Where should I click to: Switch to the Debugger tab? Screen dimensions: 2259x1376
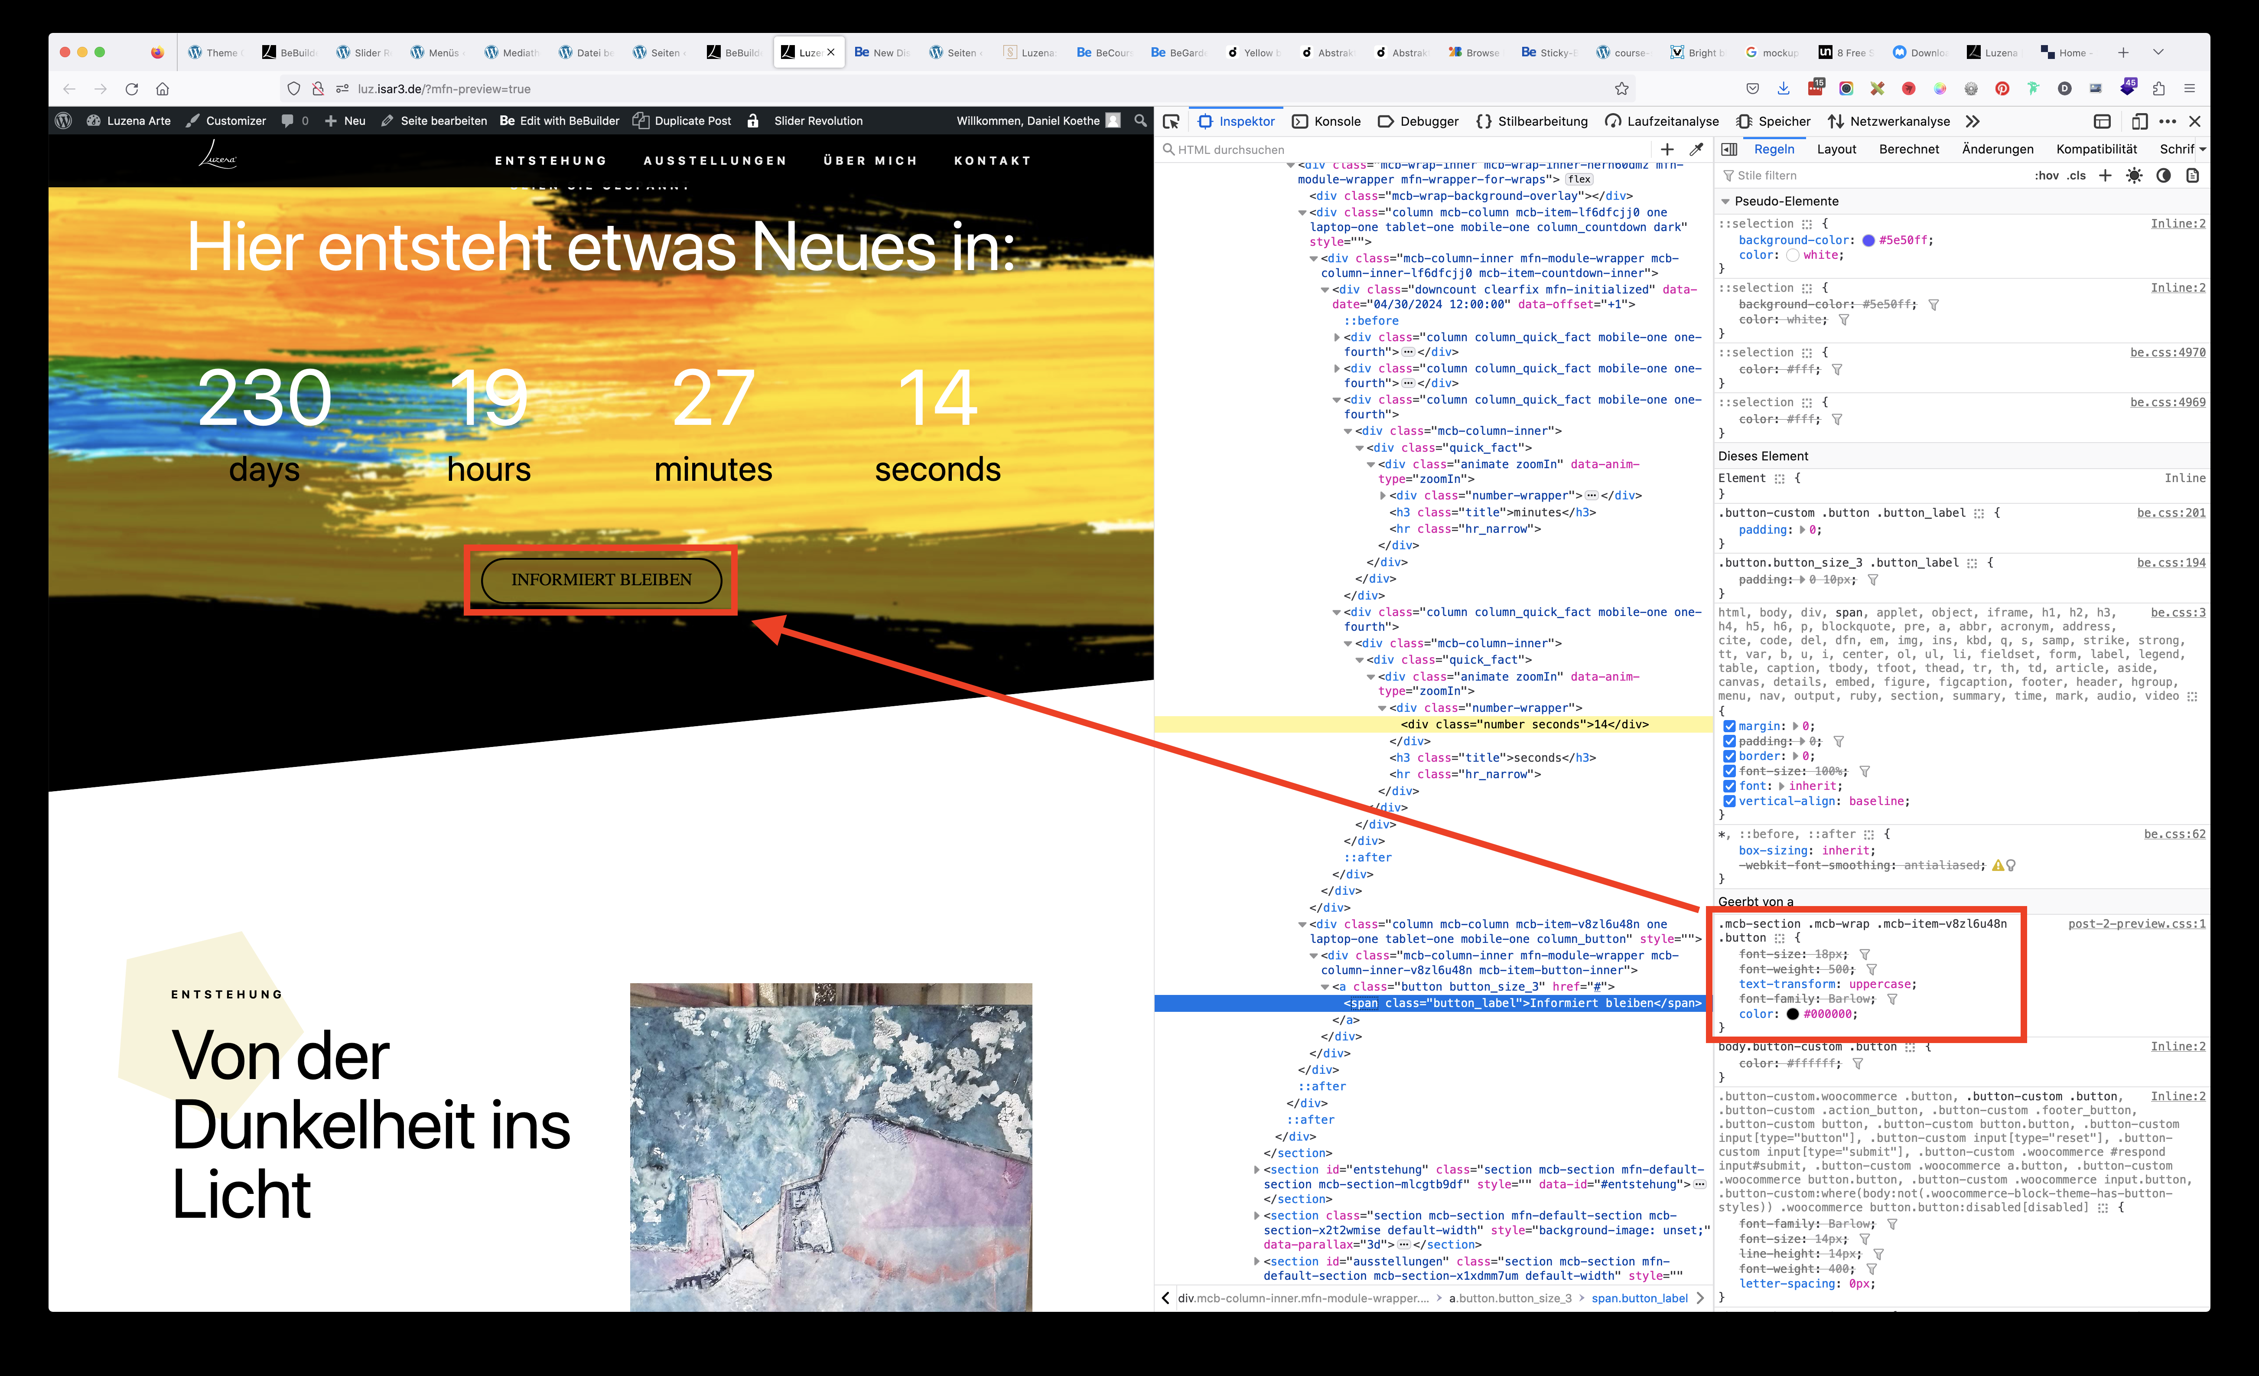[x=1418, y=121]
